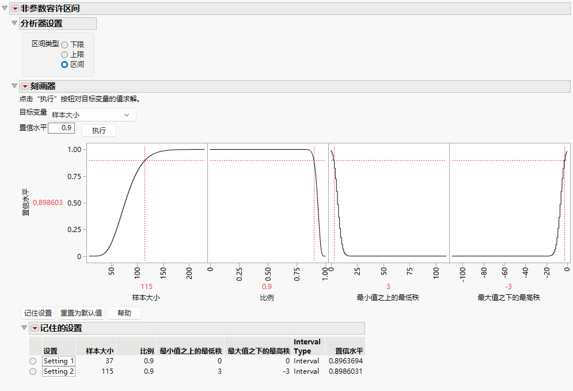Click the Setting 2 name field
This screenshot has height=391, width=573.
point(59,371)
